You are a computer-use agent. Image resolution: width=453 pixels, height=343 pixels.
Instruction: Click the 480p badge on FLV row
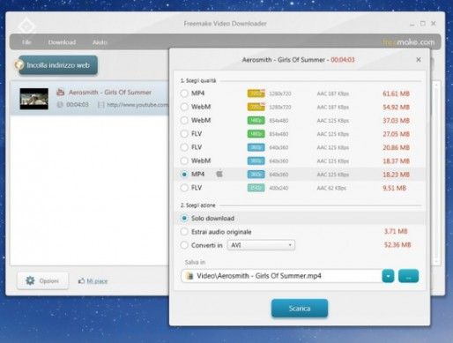[256, 134]
